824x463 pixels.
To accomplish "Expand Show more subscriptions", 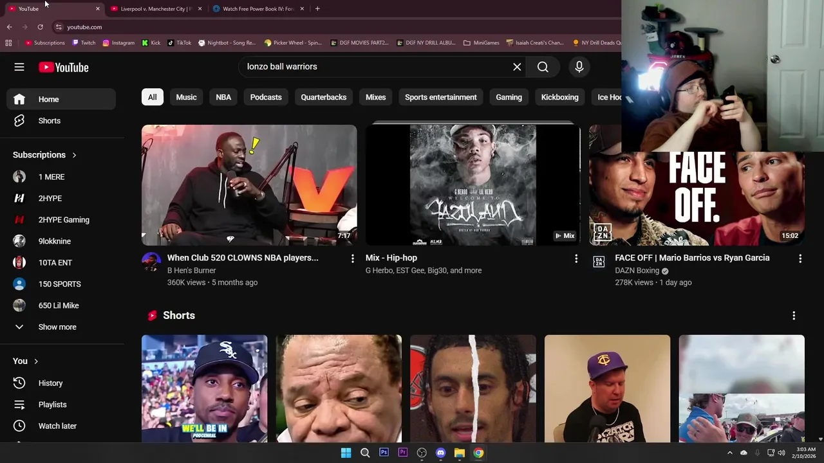I will click(x=61, y=327).
